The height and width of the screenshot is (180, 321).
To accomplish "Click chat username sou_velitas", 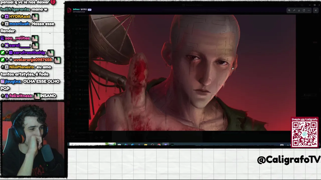I will tap(18, 38).
